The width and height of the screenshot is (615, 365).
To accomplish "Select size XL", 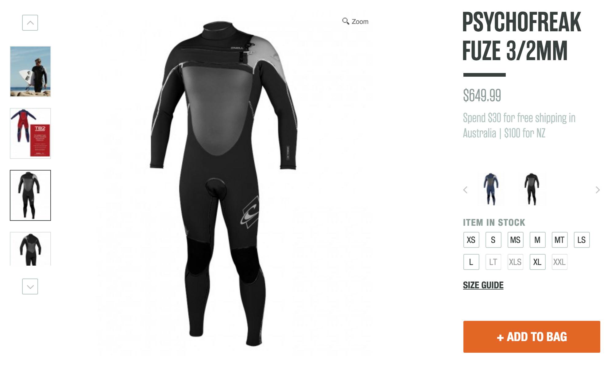I will [x=538, y=262].
